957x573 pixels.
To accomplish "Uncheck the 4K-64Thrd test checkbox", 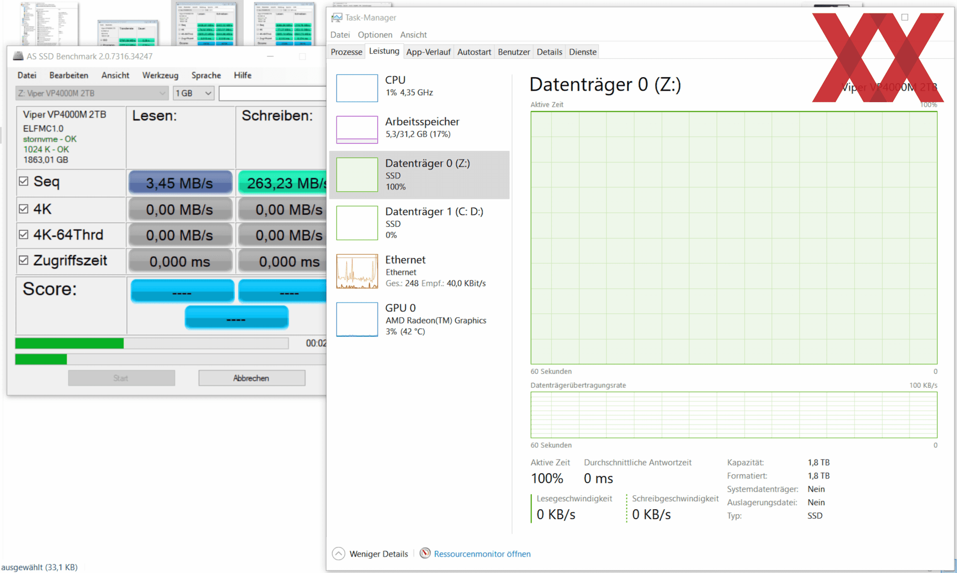I will click(23, 235).
